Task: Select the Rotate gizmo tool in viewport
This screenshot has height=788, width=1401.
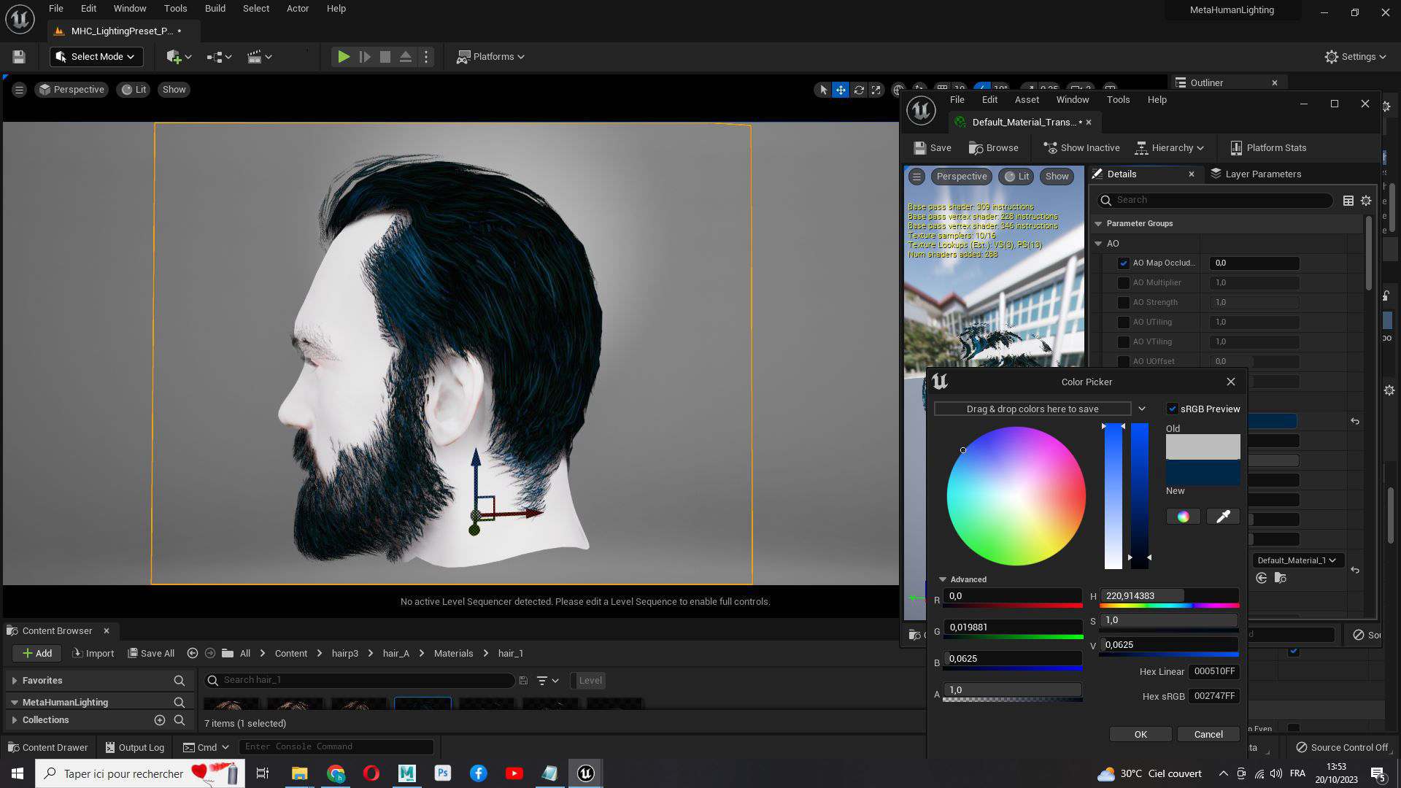Action: [x=859, y=90]
